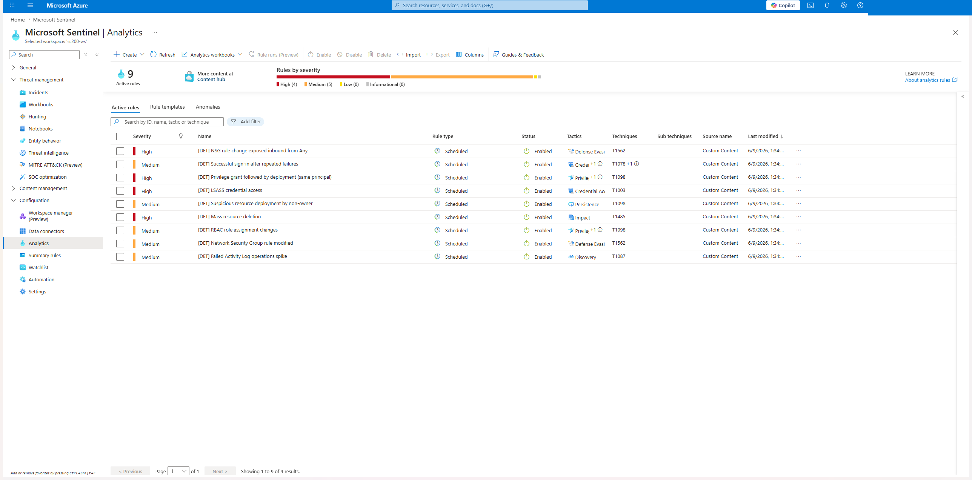
Task: Expand the Content management section
Action: (14, 188)
